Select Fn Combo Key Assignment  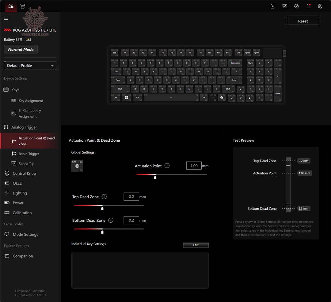(x=30, y=113)
